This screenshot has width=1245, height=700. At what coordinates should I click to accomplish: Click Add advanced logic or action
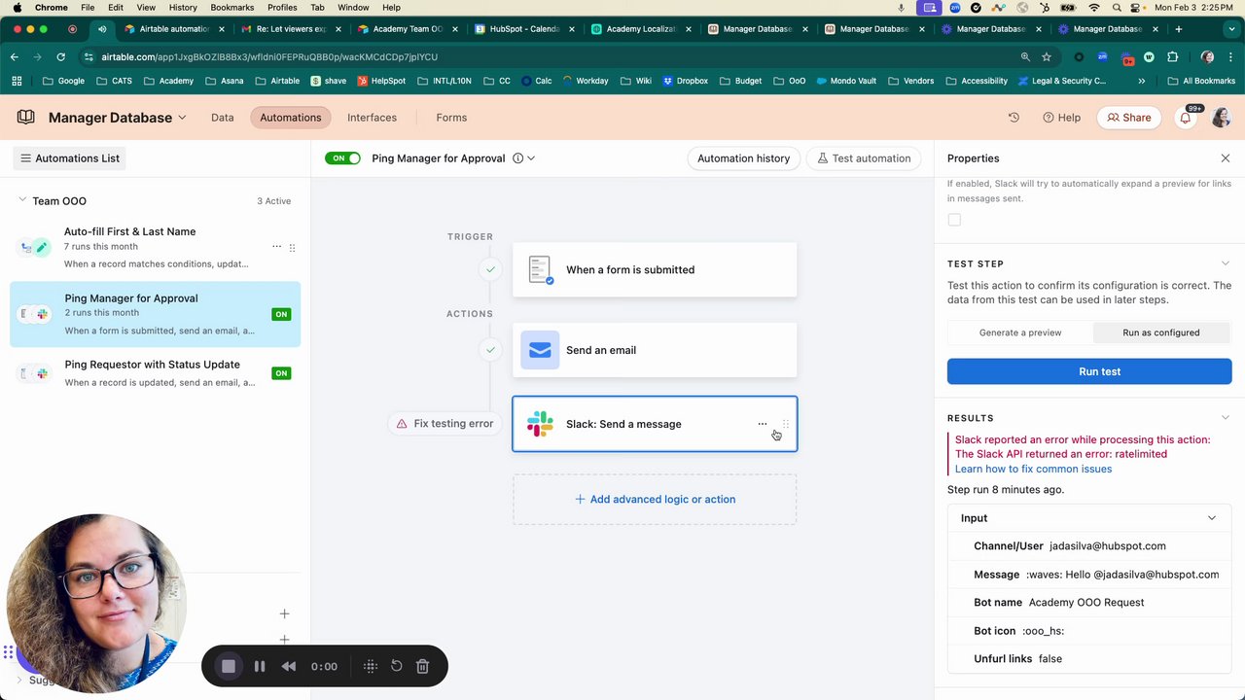tap(655, 500)
